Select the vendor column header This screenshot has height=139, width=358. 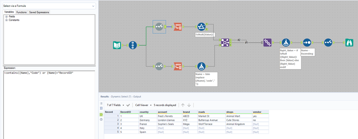point(261,112)
